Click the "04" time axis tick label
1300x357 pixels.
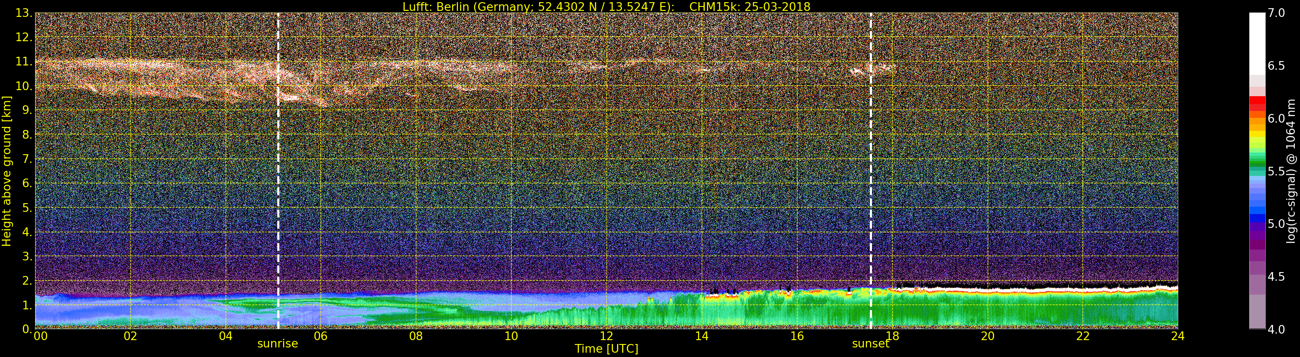226,336
